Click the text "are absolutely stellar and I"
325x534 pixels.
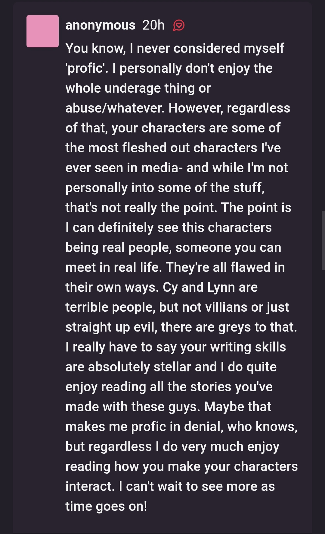click(145, 367)
